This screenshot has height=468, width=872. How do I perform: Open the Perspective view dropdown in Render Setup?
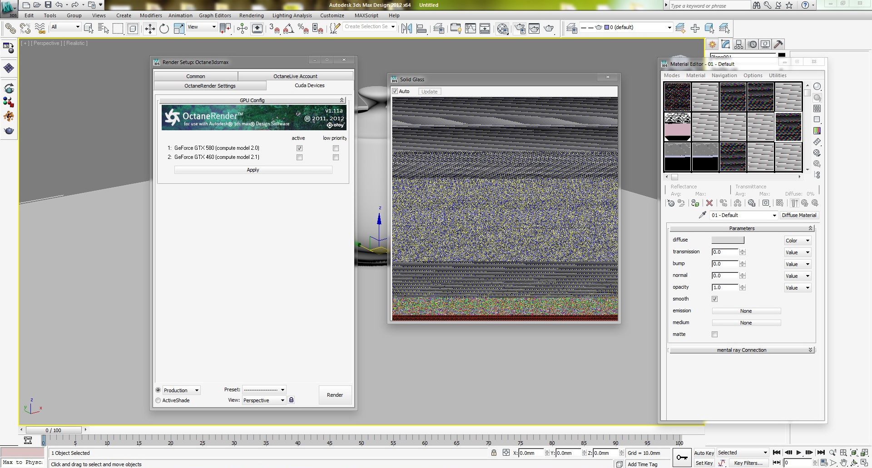[264, 400]
